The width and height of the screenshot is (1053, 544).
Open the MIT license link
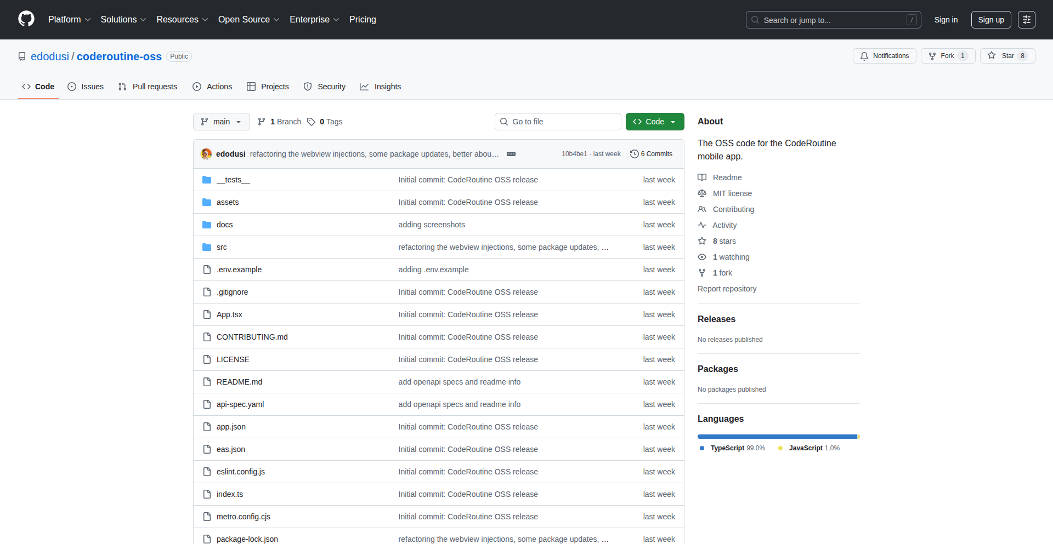732,193
